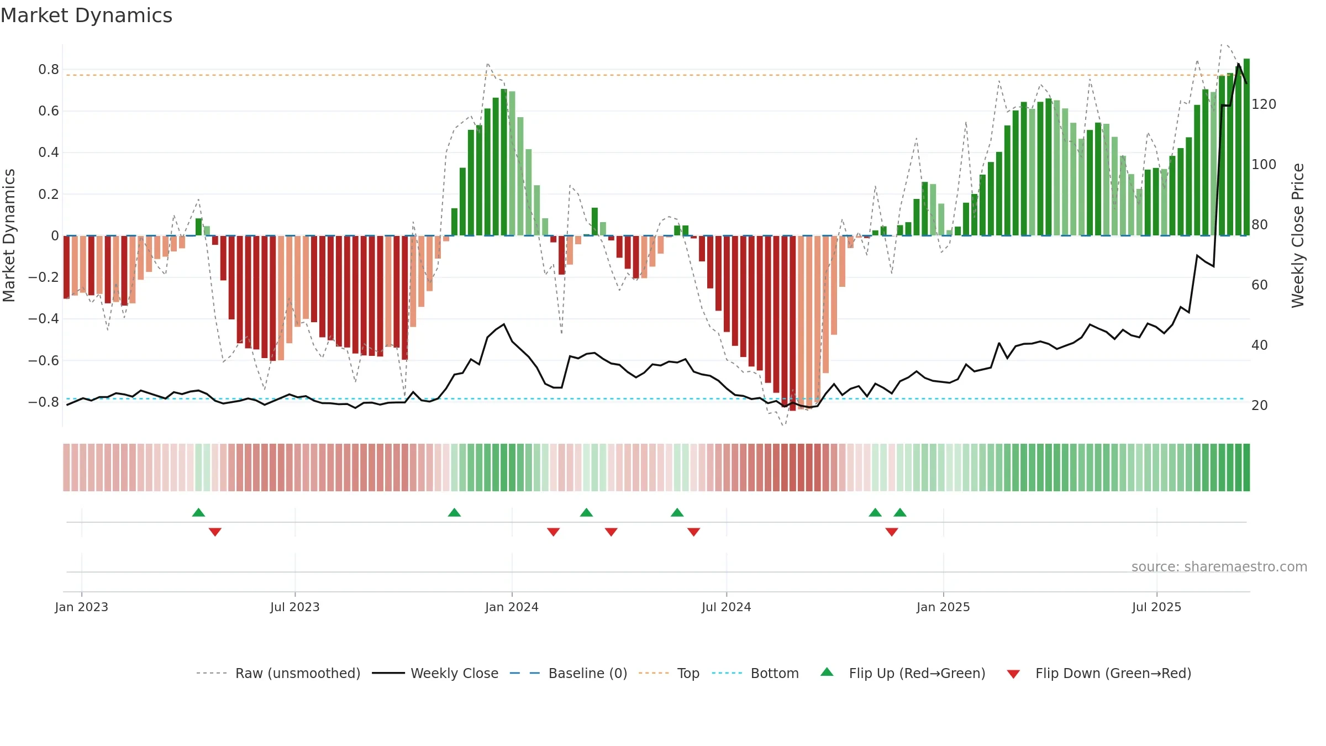Click the positive 0.6 left axis tick label
The height and width of the screenshot is (746, 1326).
(49, 111)
